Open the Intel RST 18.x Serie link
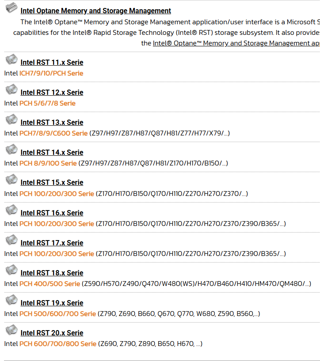The width and height of the screenshot is (320, 361). tap(52, 273)
